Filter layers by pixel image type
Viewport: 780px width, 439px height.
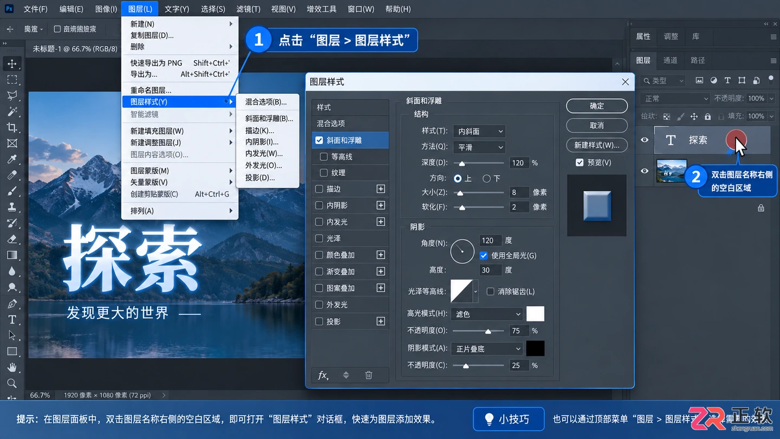click(699, 80)
